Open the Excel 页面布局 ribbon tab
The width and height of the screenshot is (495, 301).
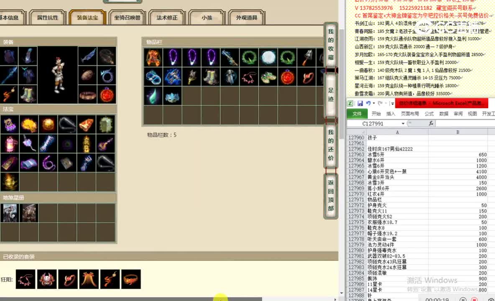410,114
